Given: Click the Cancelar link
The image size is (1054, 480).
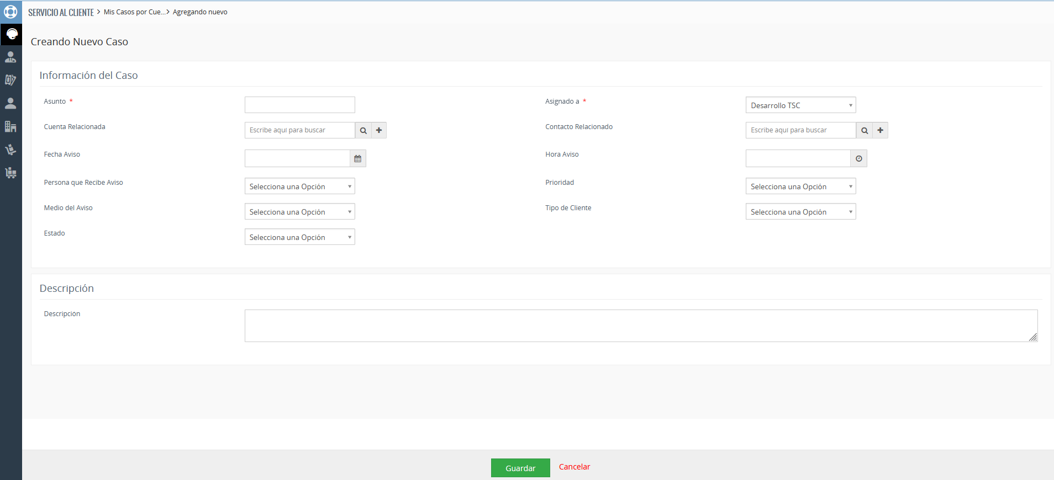Looking at the screenshot, I should click(x=575, y=467).
